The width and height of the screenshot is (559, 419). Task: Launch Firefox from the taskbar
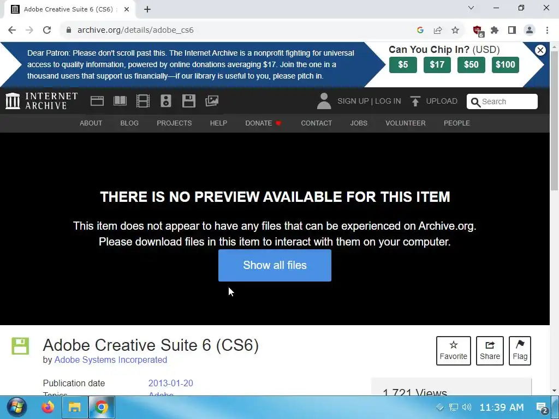click(x=47, y=407)
